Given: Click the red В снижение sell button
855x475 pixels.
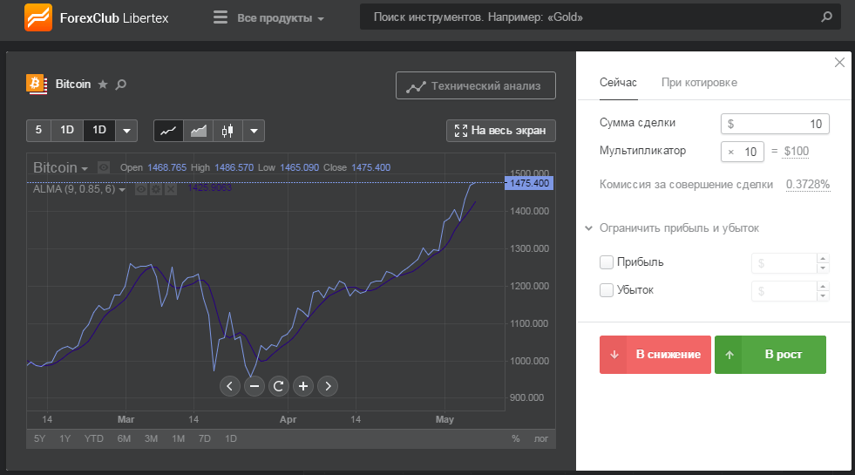Looking at the screenshot, I should click(x=655, y=355).
